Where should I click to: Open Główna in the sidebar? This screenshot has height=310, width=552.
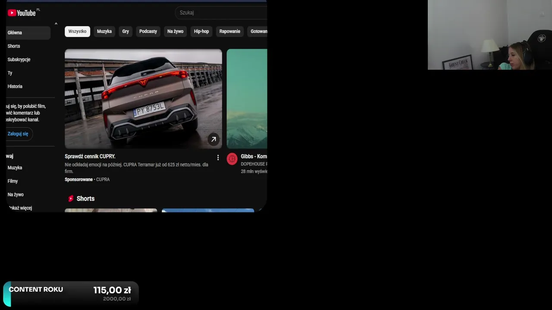tap(28, 33)
